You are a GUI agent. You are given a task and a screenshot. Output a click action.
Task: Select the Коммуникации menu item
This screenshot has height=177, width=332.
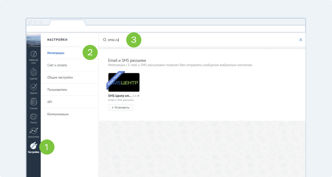(x=58, y=114)
